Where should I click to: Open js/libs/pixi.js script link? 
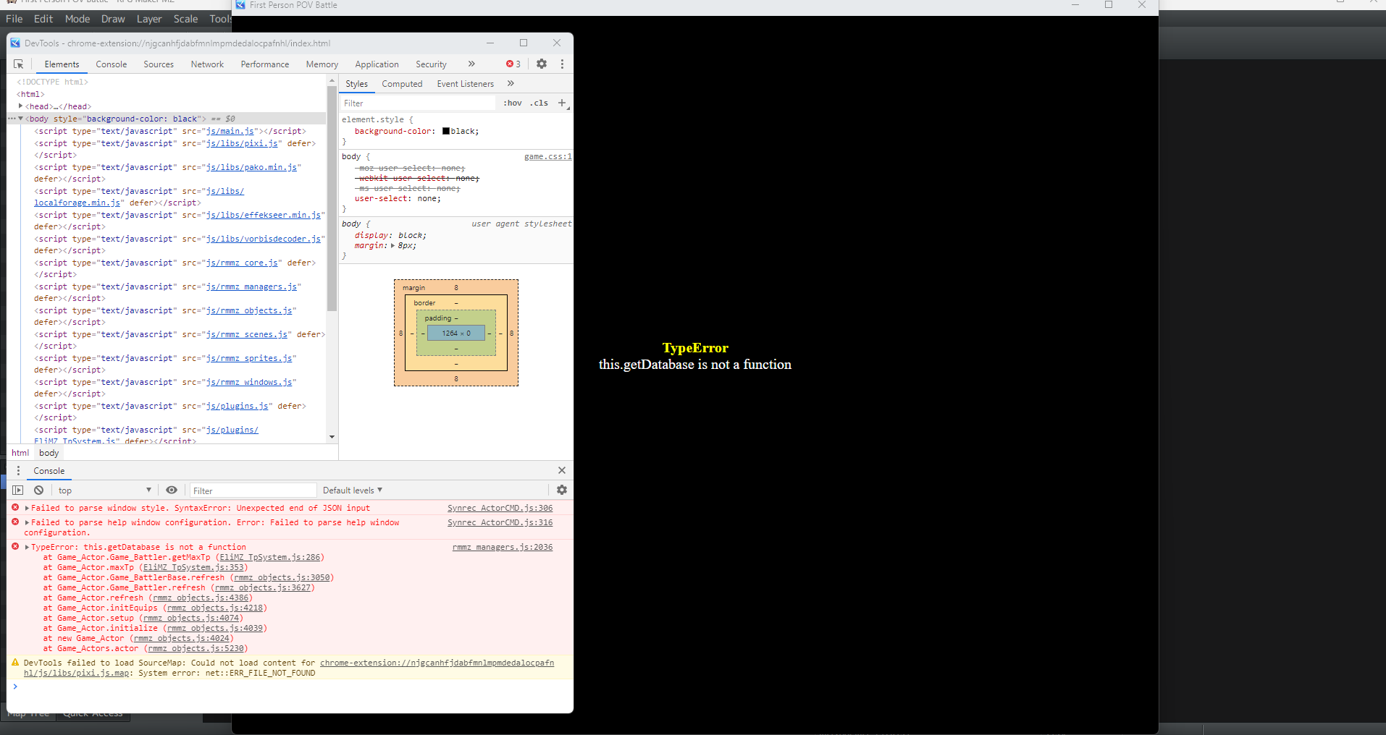[x=242, y=143]
